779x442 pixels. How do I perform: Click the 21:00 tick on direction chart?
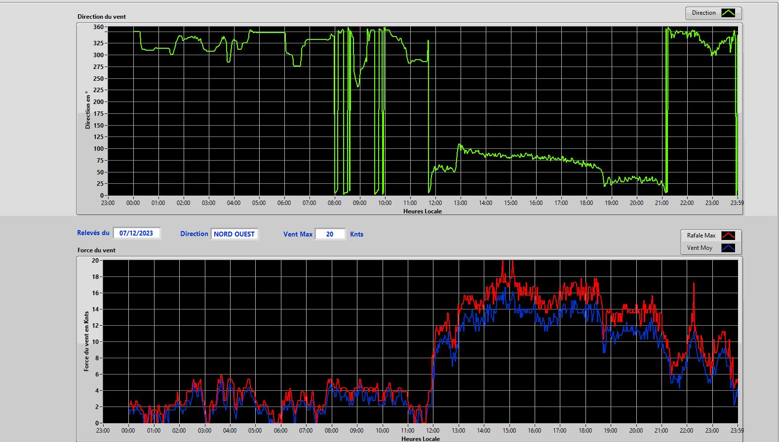662,203
